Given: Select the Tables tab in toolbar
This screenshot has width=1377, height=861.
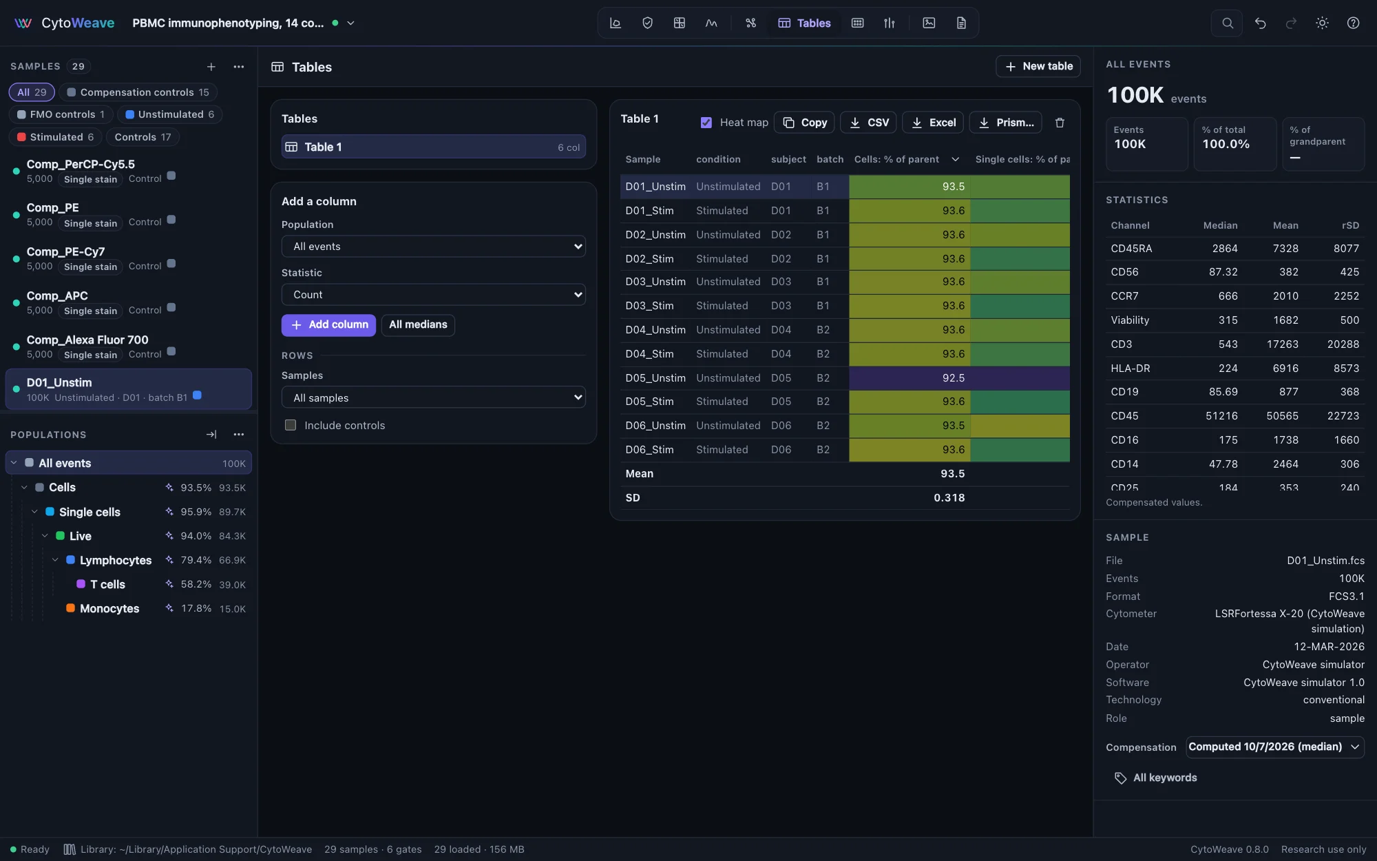Looking at the screenshot, I should point(804,23).
